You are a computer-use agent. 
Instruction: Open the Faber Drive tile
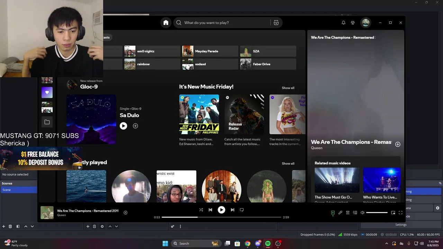tap(268, 64)
